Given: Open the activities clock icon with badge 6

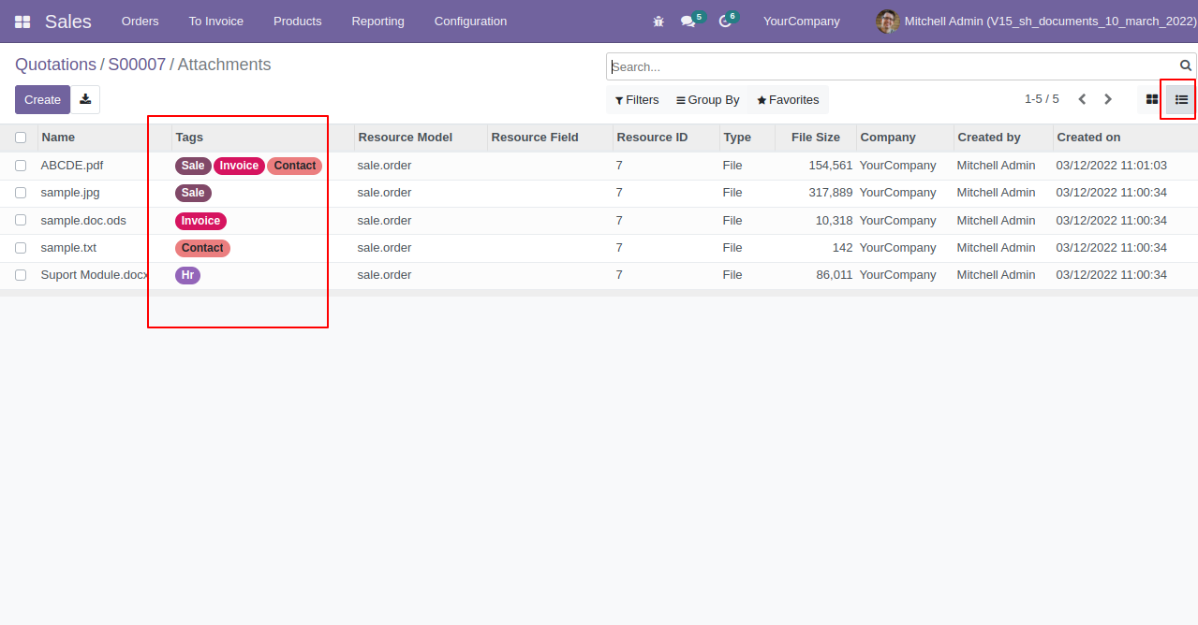Looking at the screenshot, I should 727,21.
